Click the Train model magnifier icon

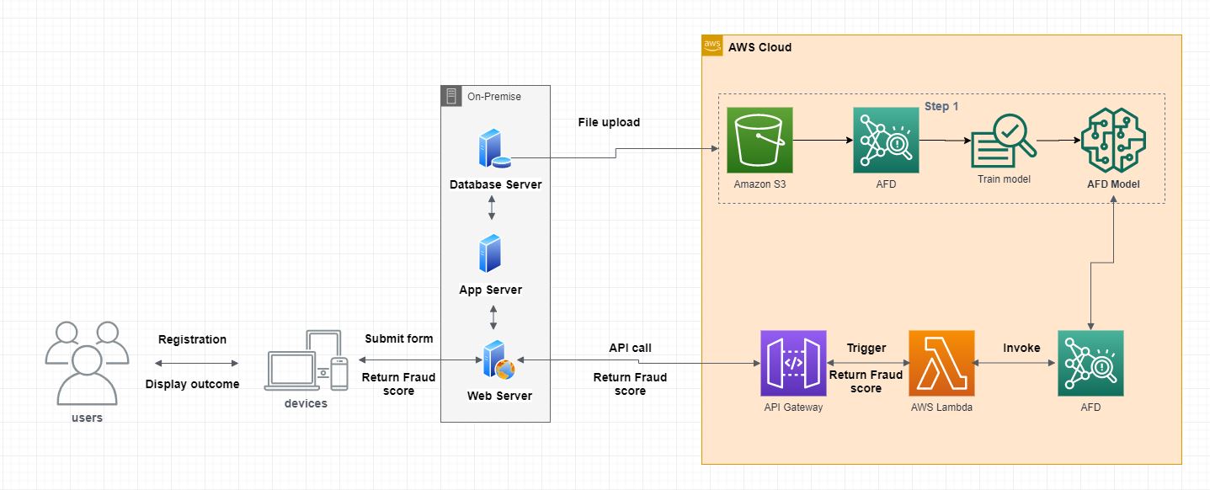click(1004, 141)
